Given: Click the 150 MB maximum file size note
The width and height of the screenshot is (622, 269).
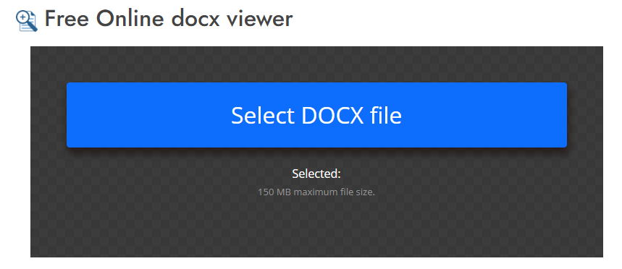Looking at the screenshot, I should click(316, 192).
